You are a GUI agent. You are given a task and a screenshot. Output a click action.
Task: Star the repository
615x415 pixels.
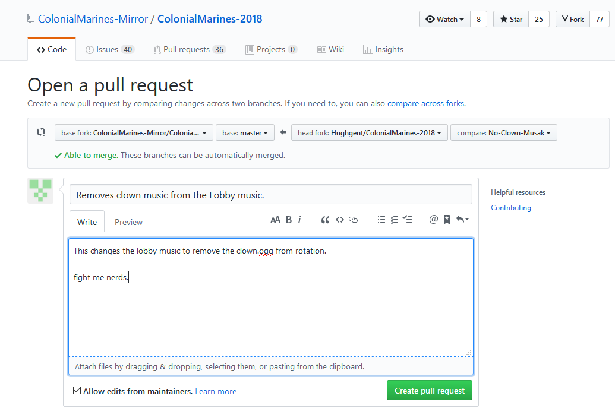511,19
